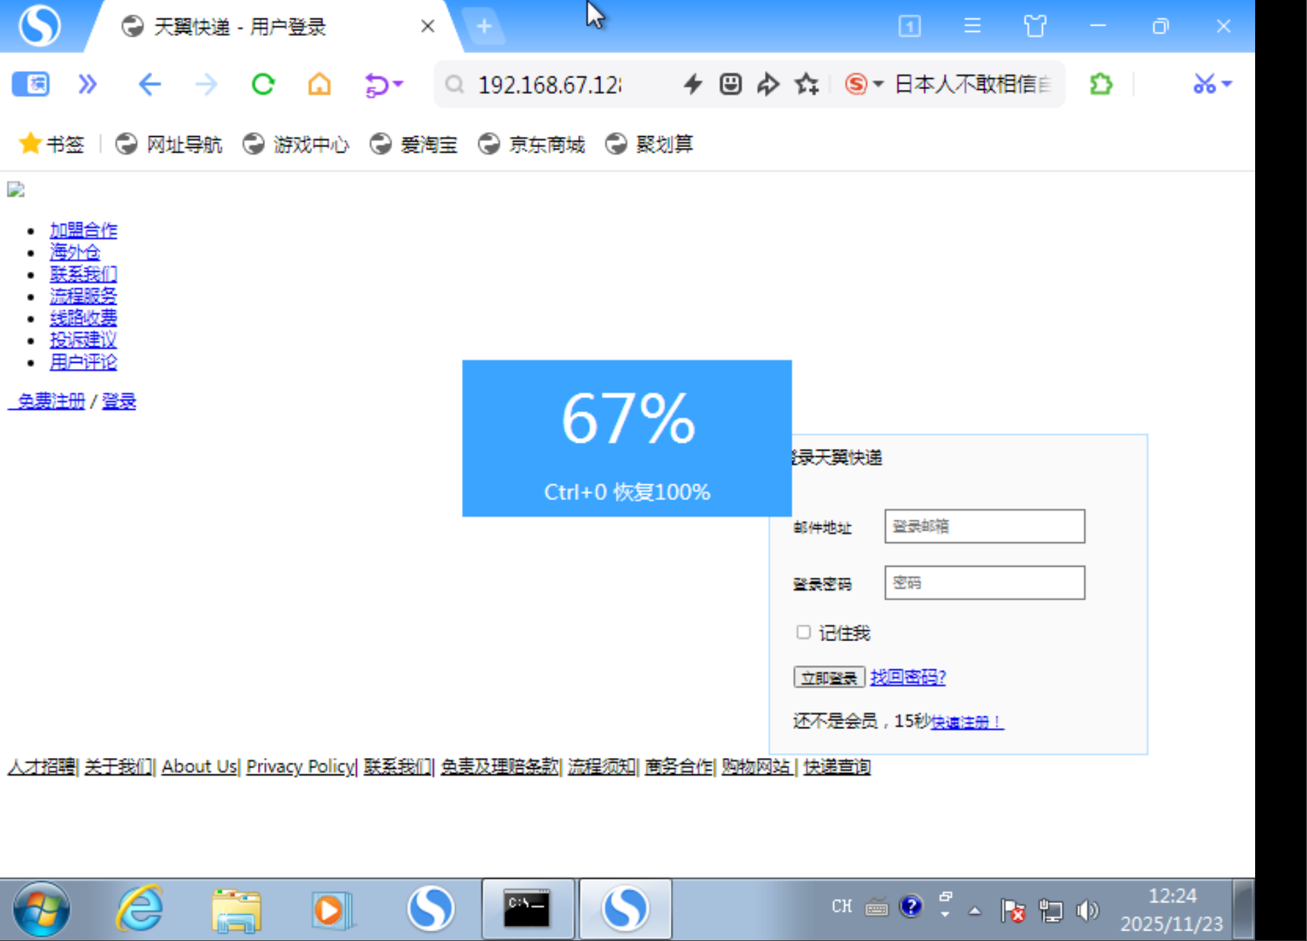Show hidden tray icons arrow
The height and width of the screenshot is (941, 1307).
tap(974, 911)
